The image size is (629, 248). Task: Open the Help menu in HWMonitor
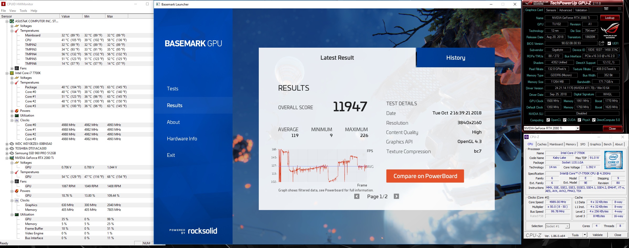(x=34, y=11)
